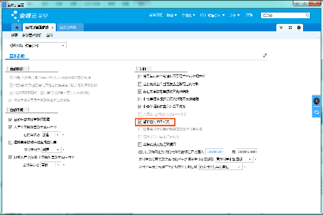Click the double-chevron down icon

281,27
